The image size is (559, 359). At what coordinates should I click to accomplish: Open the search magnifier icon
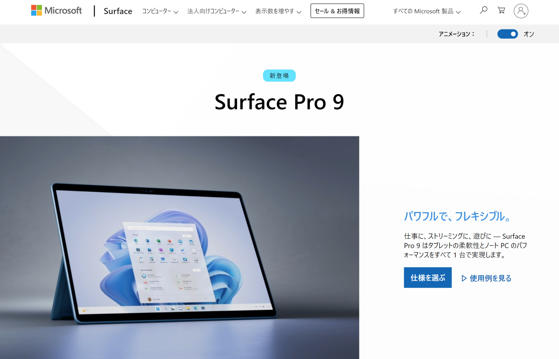483,10
